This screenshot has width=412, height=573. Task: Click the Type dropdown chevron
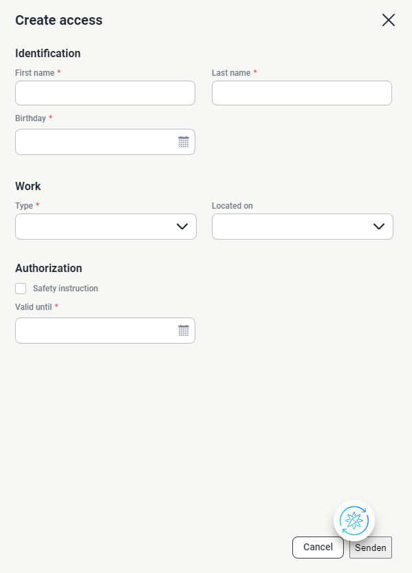point(181,226)
